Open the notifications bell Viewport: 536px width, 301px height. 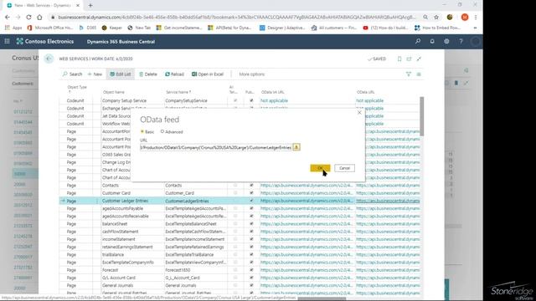[432, 41]
